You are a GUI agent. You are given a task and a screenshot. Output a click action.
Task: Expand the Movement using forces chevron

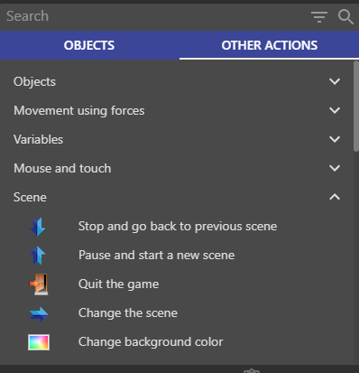pyautogui.click(x=335, y=110)
